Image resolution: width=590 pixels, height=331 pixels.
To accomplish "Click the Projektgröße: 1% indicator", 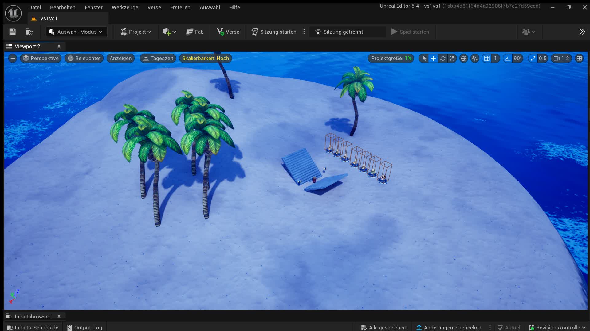I will click(x=391, y=58).
